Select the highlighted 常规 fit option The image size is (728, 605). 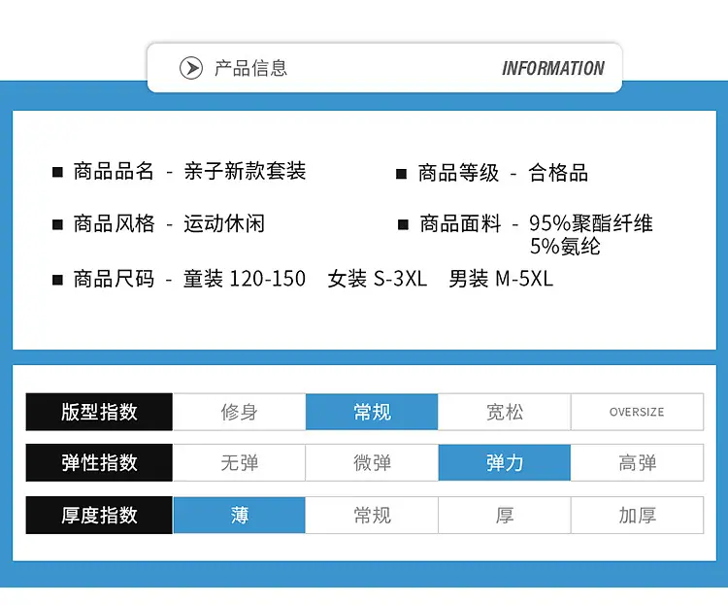click(372, 412)
